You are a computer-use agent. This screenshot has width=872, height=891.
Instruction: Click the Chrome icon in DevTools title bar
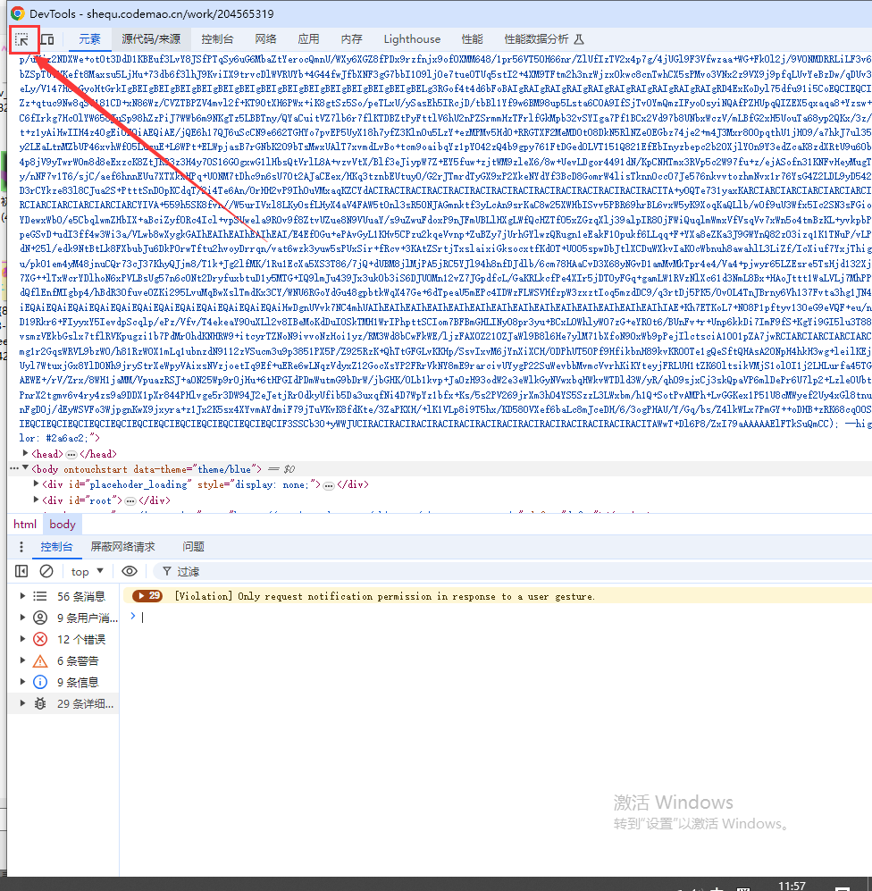click(18, 13)
